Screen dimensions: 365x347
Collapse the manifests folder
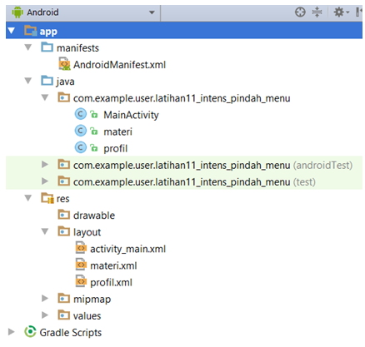pos(28,47)
